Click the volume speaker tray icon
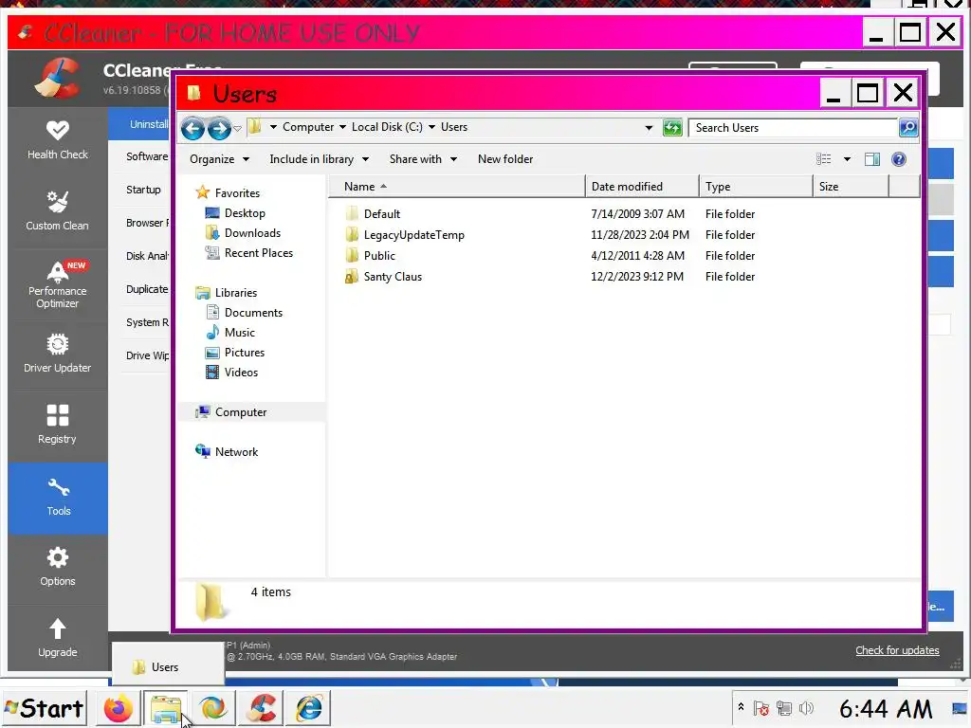Image resolution: width=971 pixels, height=728 pixels. tap(806, 708)
